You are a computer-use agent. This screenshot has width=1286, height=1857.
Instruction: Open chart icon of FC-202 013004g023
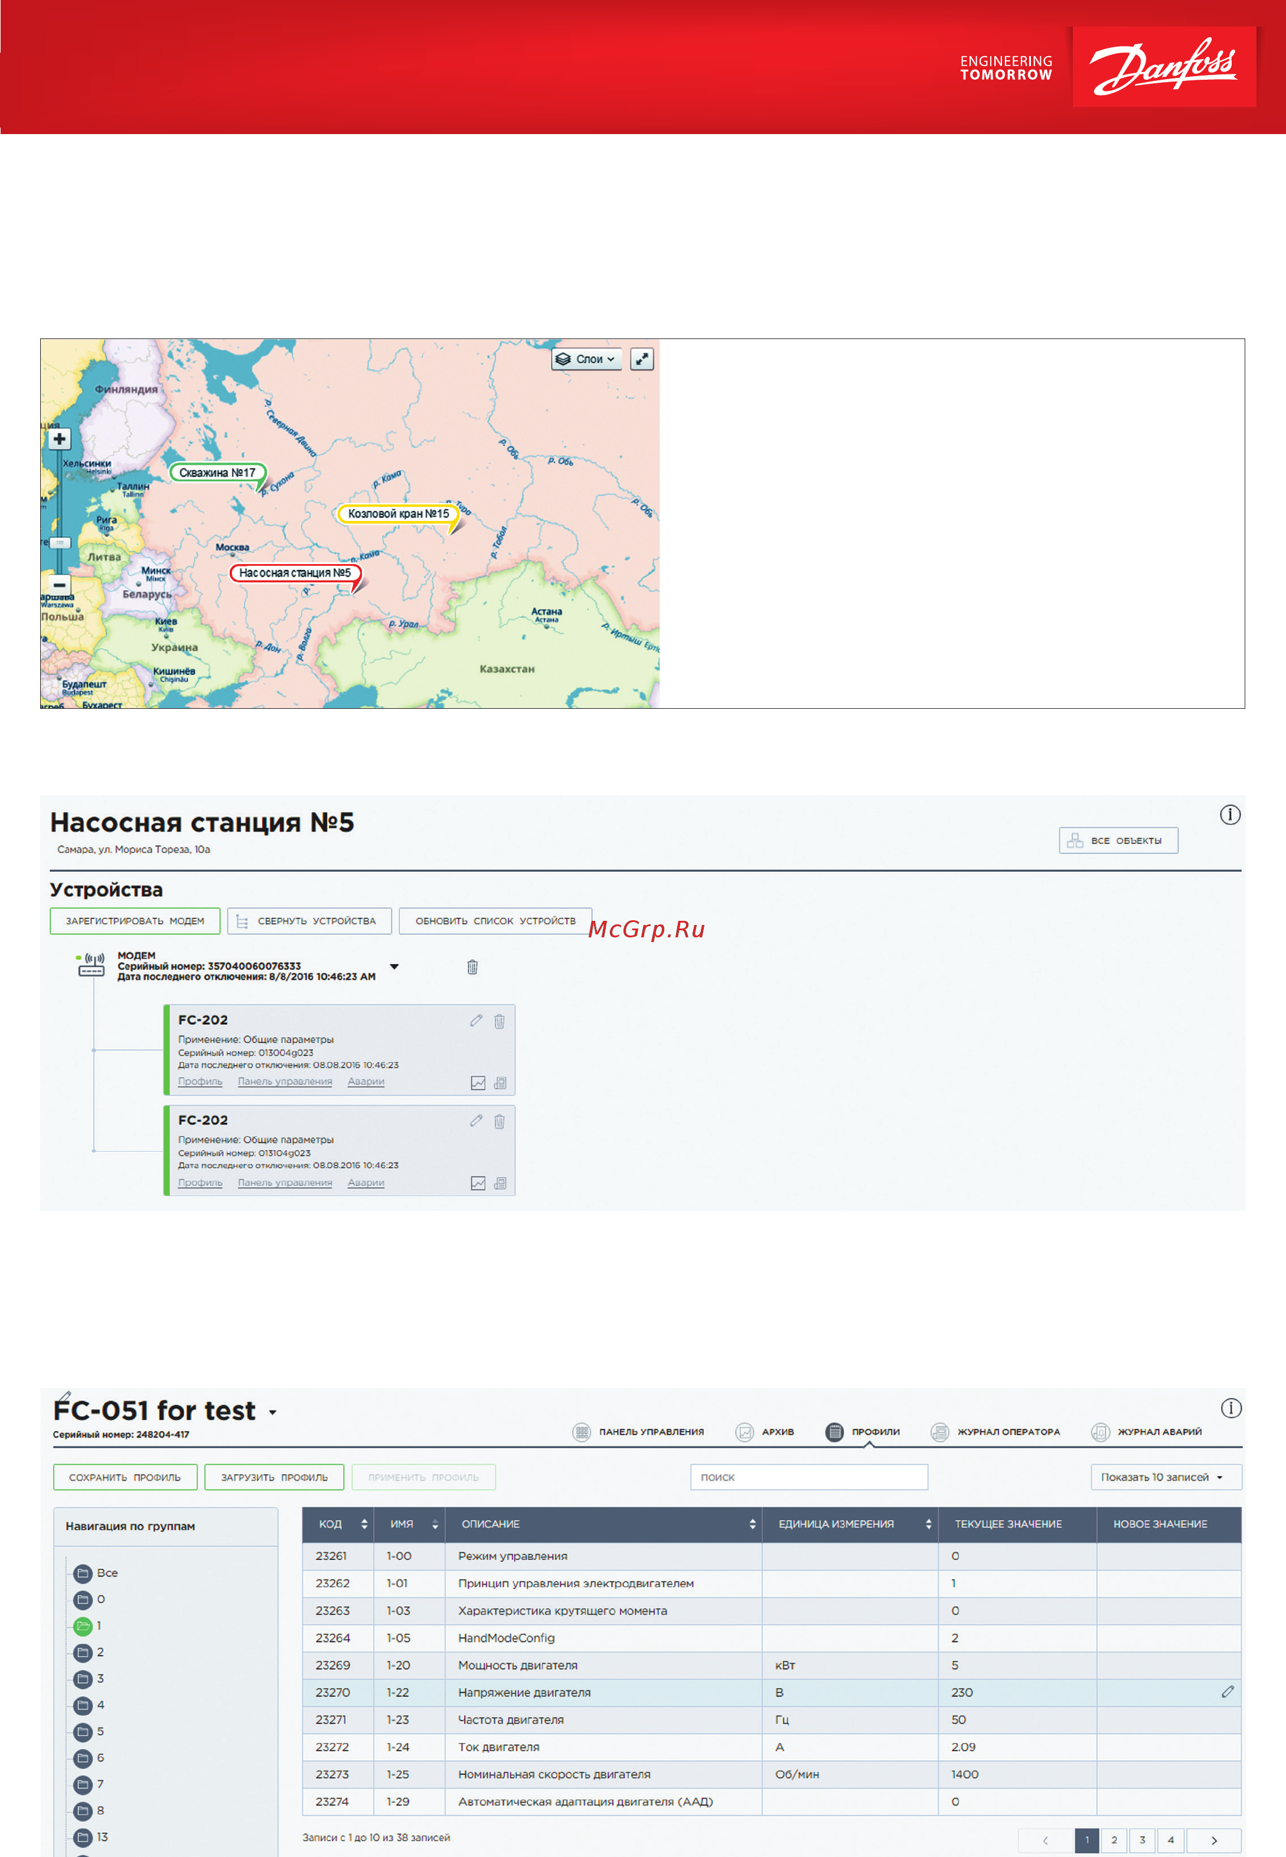tap(478, 1083)
